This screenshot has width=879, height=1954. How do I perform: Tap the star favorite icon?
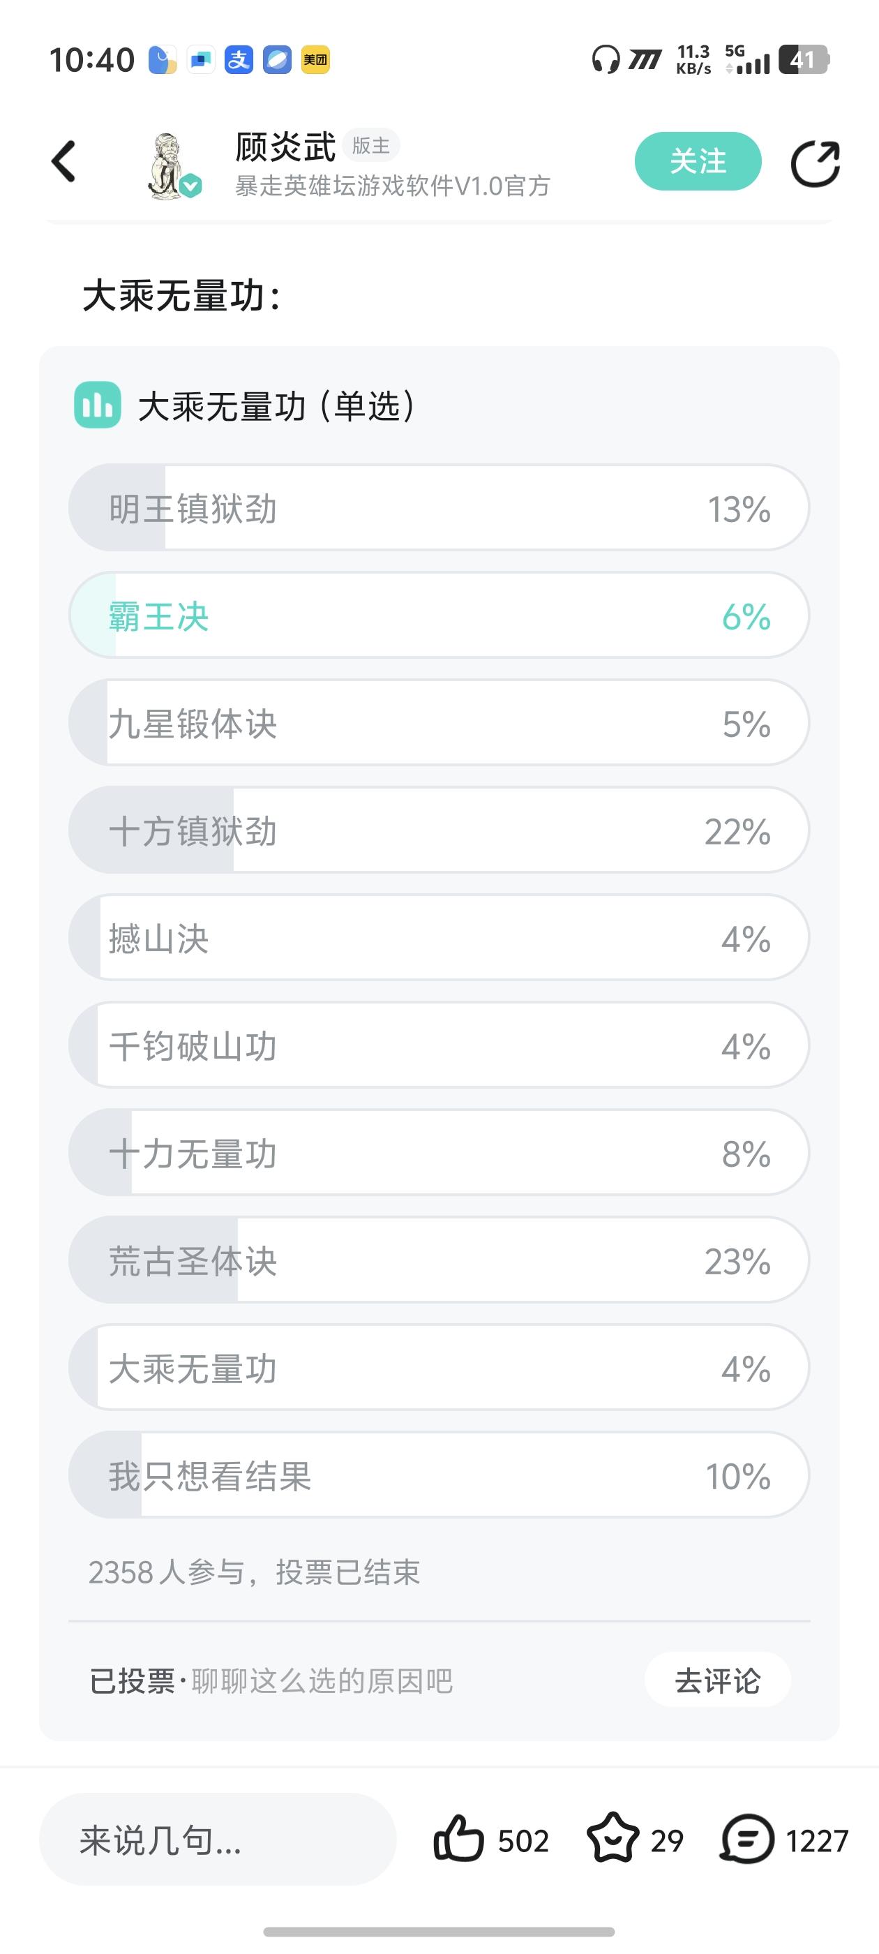[612, 1839]
